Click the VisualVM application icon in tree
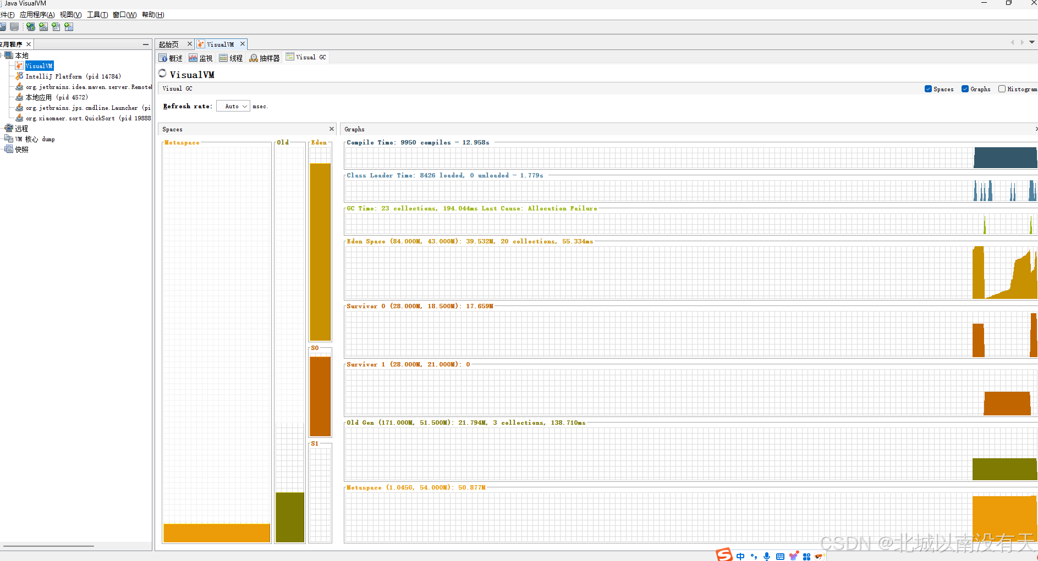Screen dimensions: 1038x561 click(x=19, y=66)
